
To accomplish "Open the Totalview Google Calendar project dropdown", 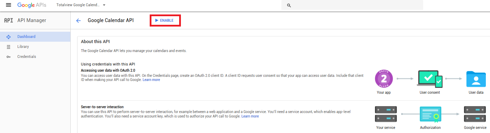I will (81, 5).
